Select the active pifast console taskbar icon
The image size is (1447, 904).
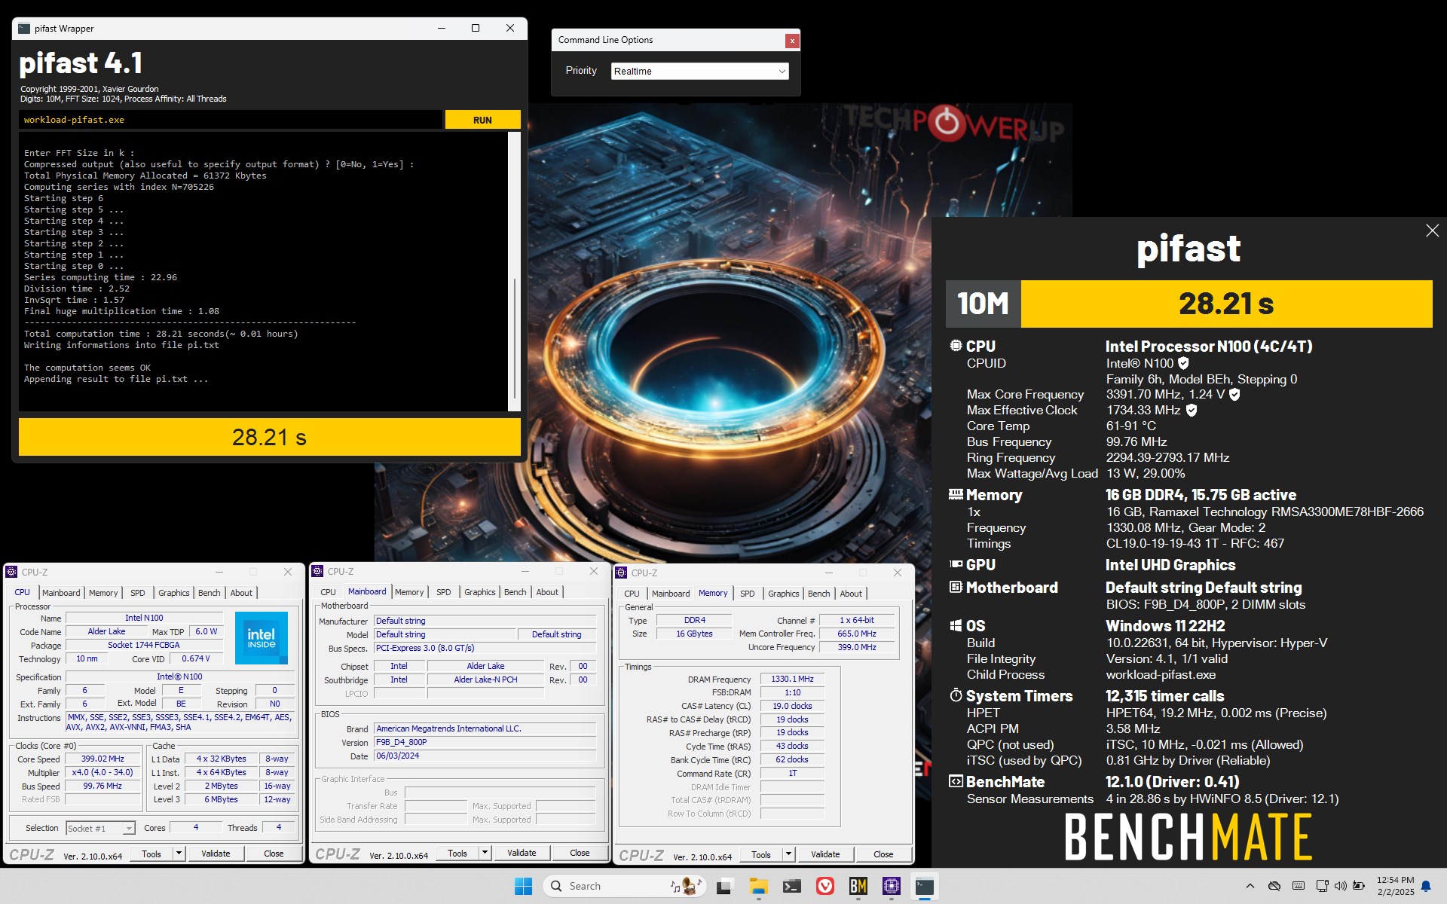(925, 886)
